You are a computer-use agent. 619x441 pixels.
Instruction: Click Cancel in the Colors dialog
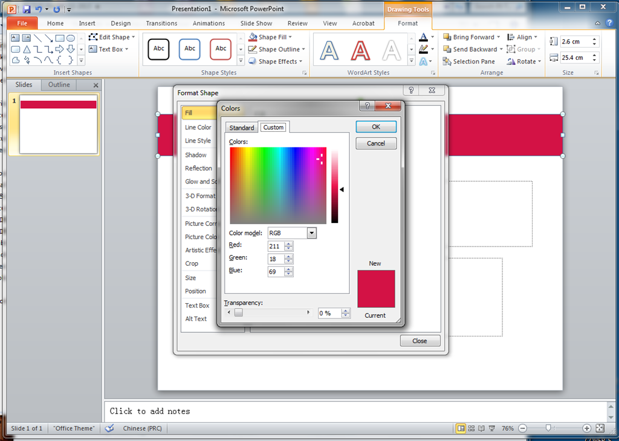point(376,143)
